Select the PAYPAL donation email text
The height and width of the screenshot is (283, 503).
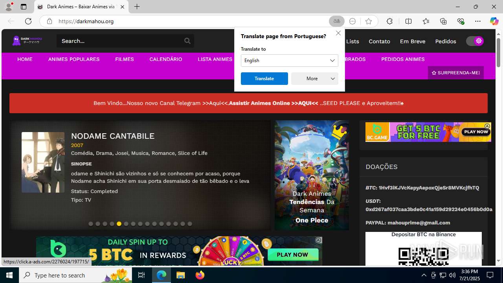tap(419, 223)
